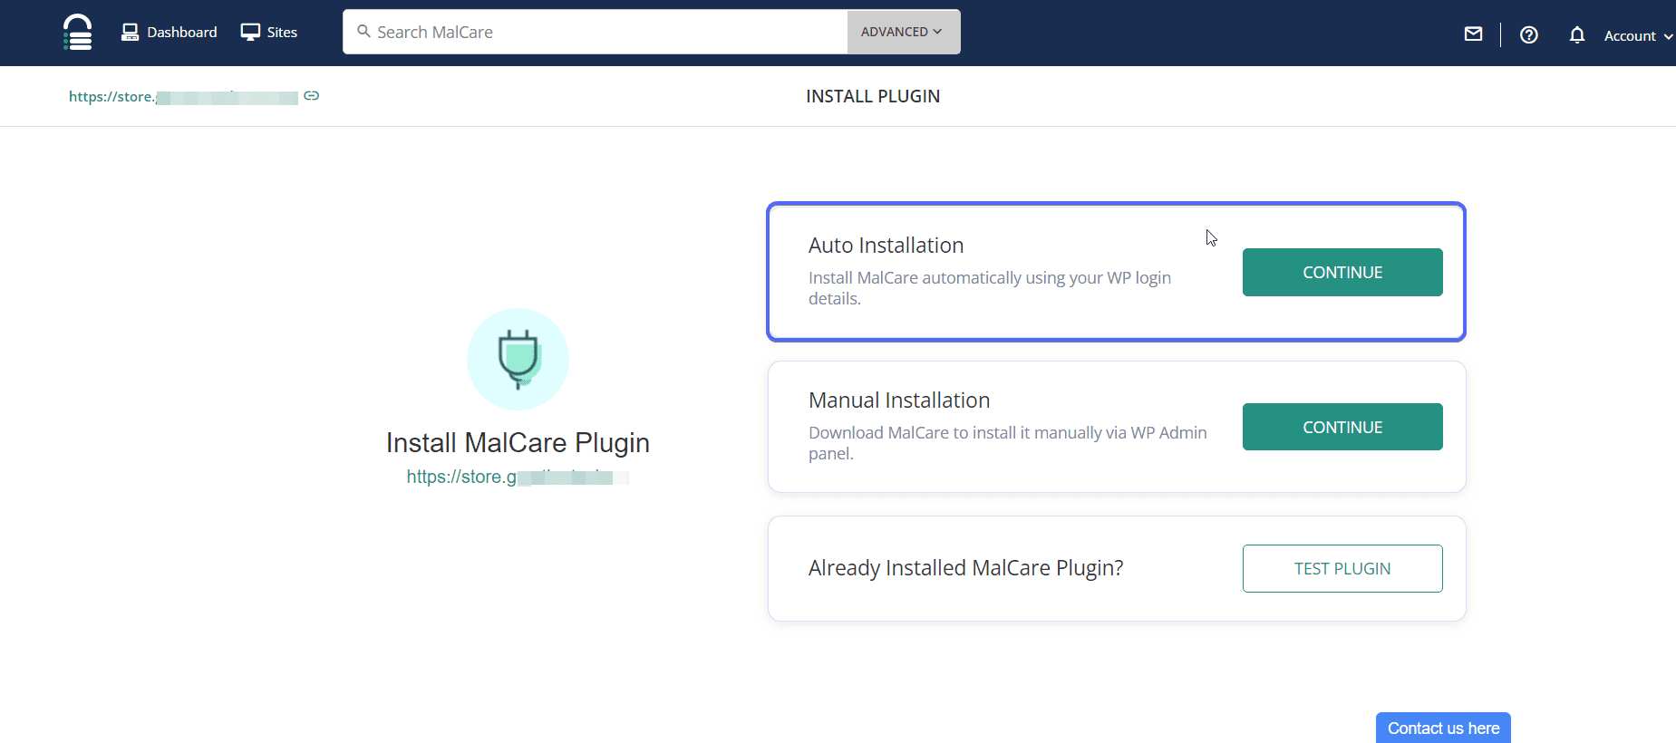Open the site URL in the header
1676x743 pixels.
pos(183,97)
